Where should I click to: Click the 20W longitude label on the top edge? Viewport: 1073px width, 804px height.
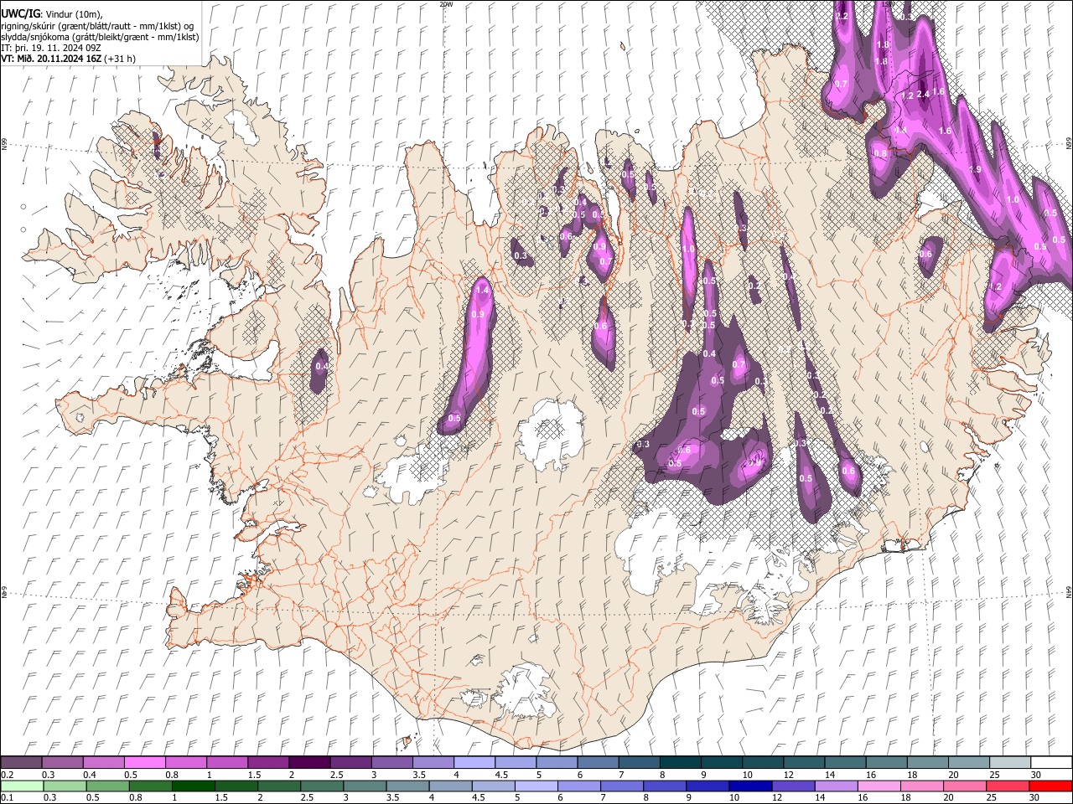click(x=446, y=4)
